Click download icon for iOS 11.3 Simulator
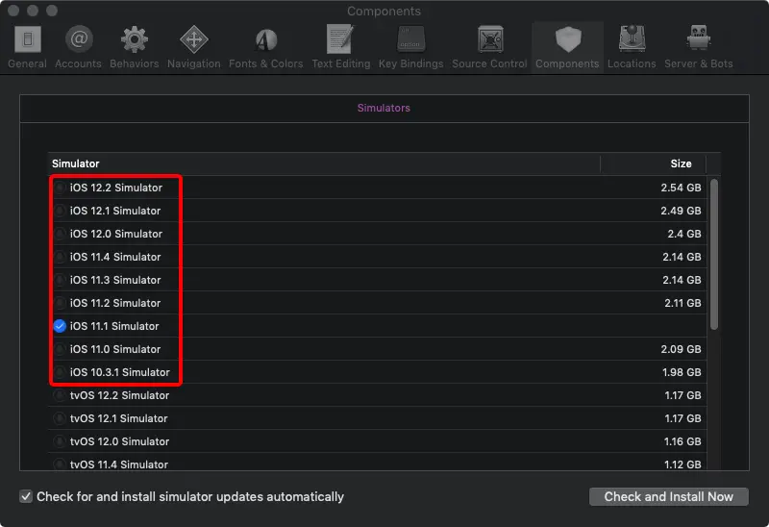 60,280
